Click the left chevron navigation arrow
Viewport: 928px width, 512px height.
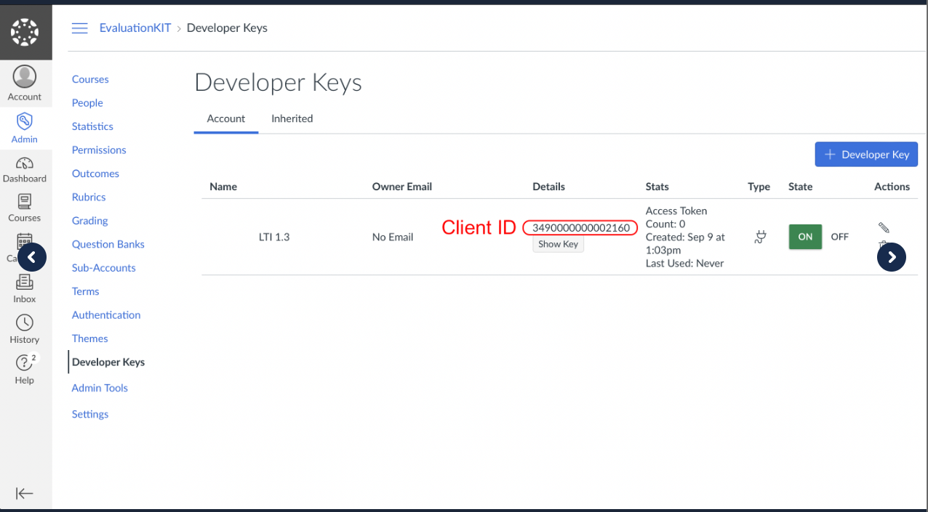point(32,257)
